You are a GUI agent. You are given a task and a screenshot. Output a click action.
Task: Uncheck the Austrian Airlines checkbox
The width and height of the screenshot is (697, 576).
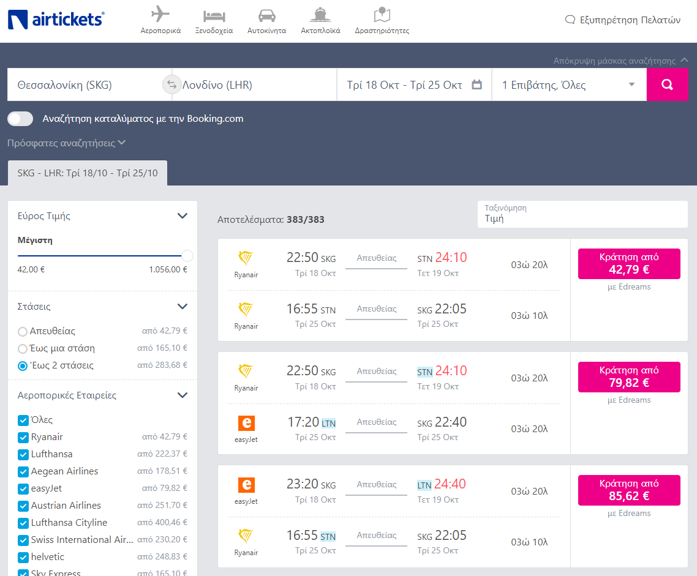[23, 506]
